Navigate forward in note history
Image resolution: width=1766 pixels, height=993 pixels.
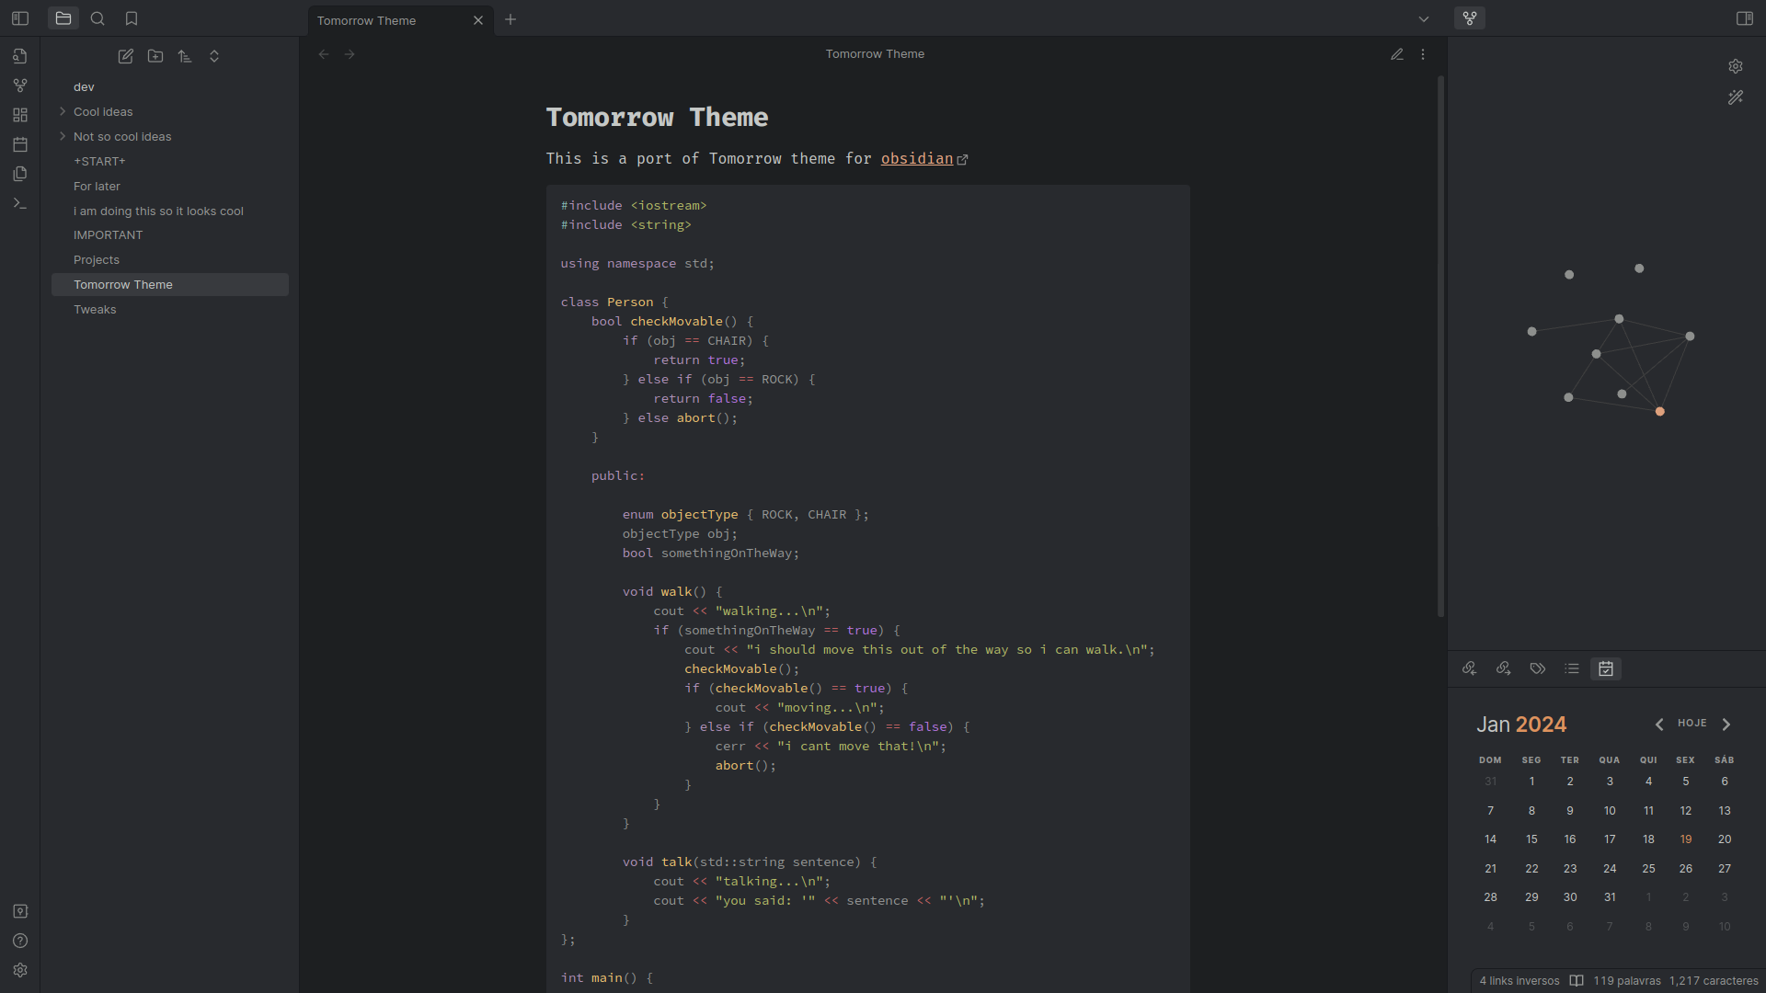coord(350,54)
